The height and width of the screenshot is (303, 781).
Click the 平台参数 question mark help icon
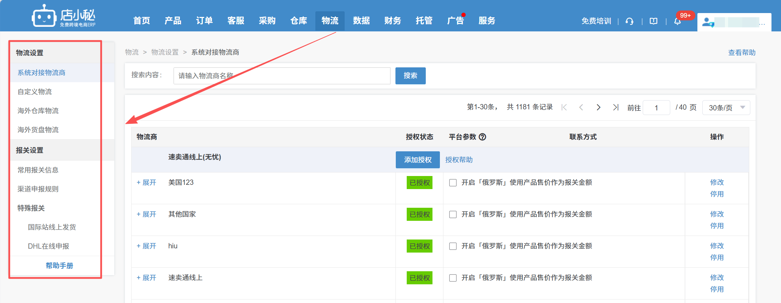[482, 137]
